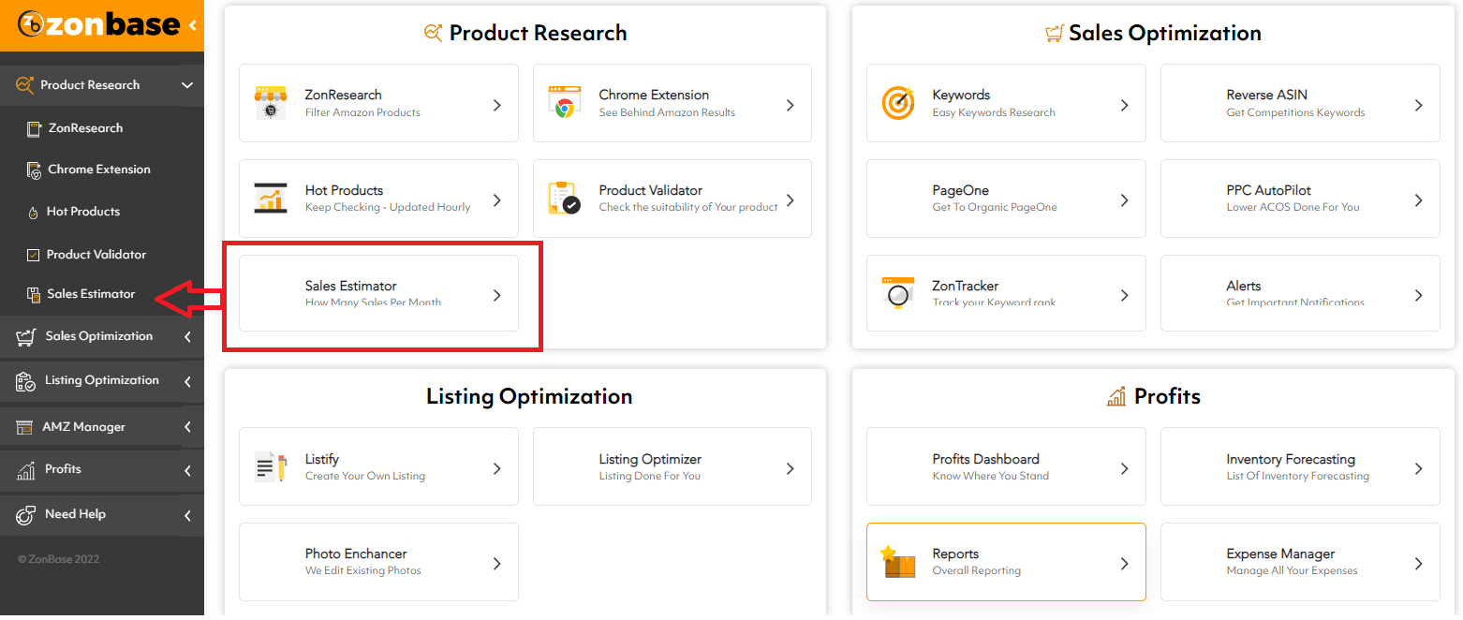Screen dimensions: 1463x620
Task: Click arrow on Reverse ASIN card
Action: (1418, 105)
